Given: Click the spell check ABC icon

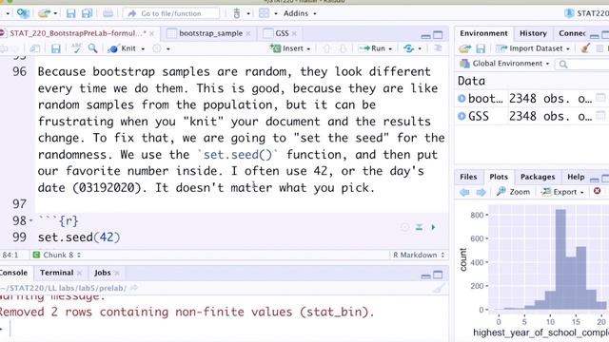Looking at the screenshot, I should coord(76,48).
